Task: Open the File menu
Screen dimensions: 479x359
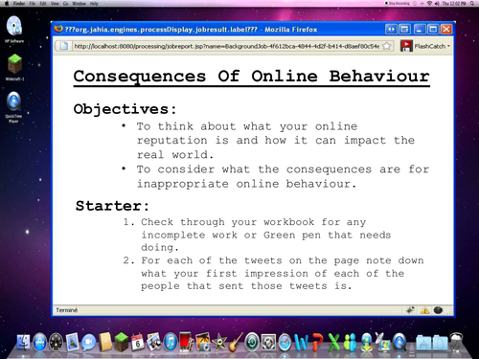Action: pos(33,4)
